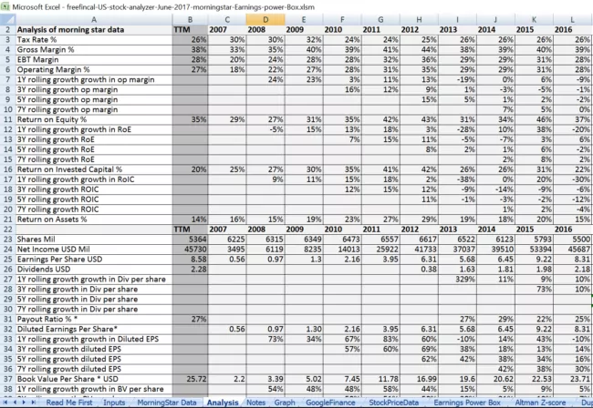Go to the MorningStar Data sheet

(166, 402)
